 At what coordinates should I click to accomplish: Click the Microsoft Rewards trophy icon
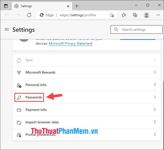coord(19,73)
